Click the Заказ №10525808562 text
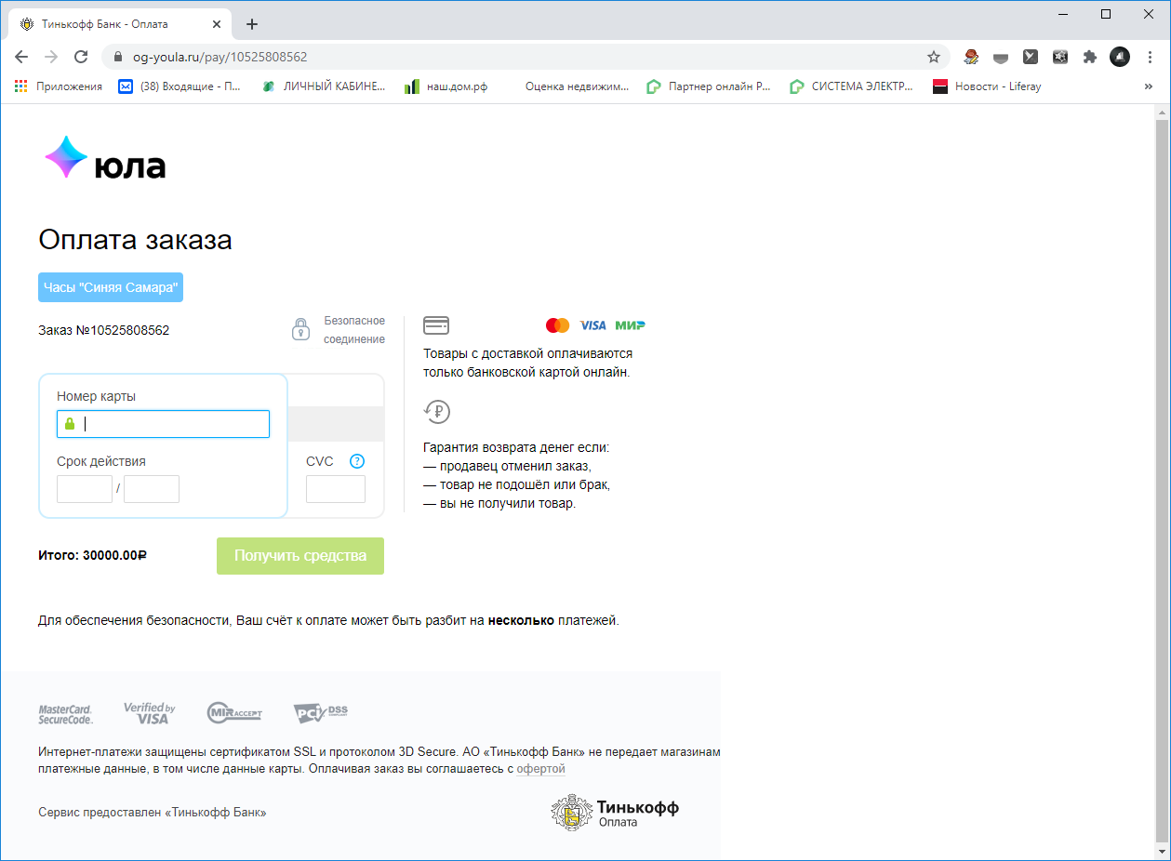Viewport: 1171px width, 861px height. pyautogui.click(x=103, y=330)
